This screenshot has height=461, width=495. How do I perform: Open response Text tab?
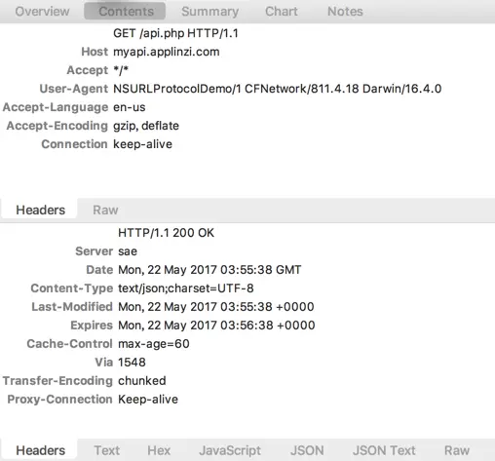coord(107,450)
